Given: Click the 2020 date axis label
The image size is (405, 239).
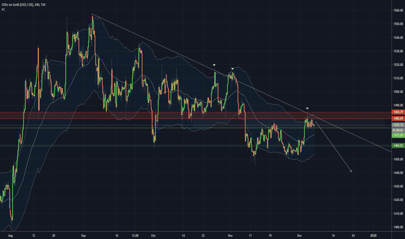Looking at the screenshot, I should click(373, 236).
